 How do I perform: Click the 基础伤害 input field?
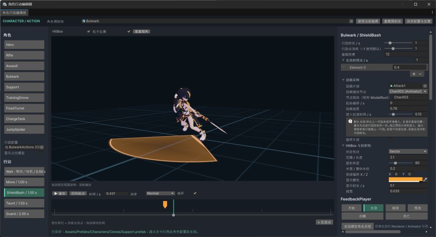(x=406, y=54)
